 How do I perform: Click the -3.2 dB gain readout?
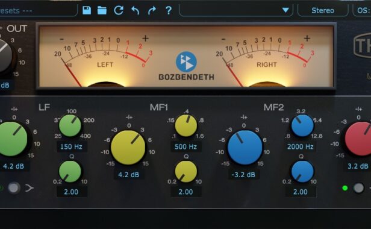pyautogui.click(x=243, y=175)
